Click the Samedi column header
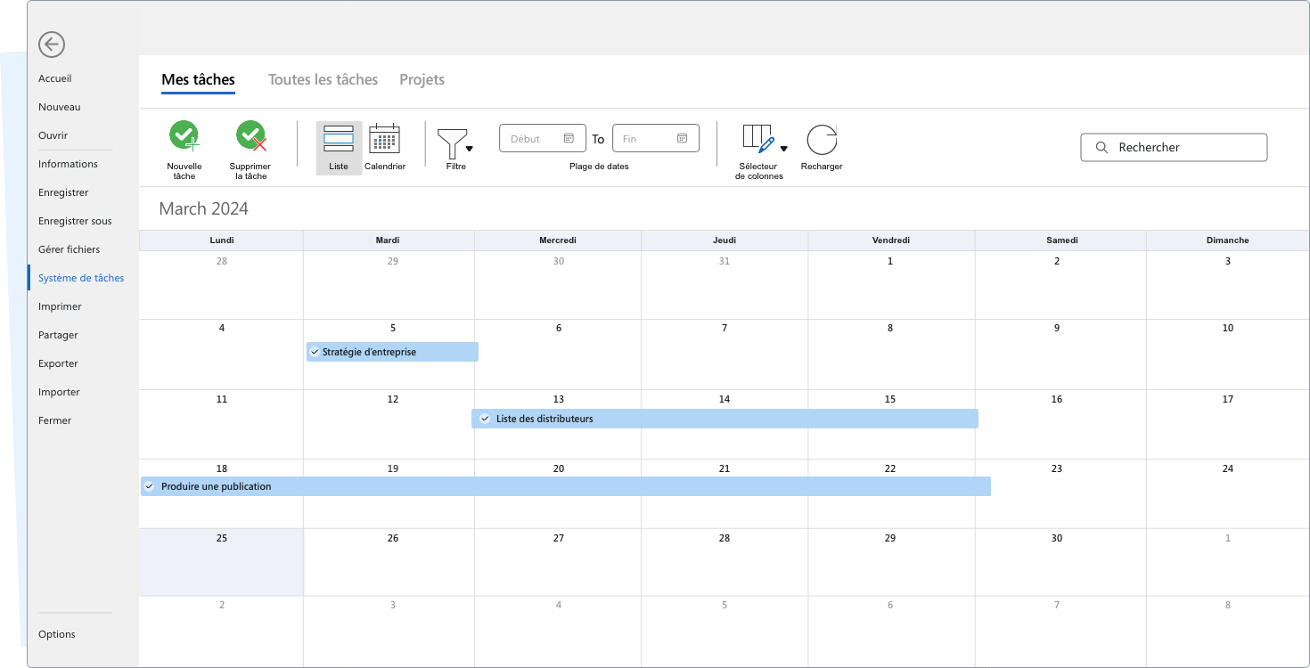The height and width of the screenshot is (668, 1310). (1061, 240)
